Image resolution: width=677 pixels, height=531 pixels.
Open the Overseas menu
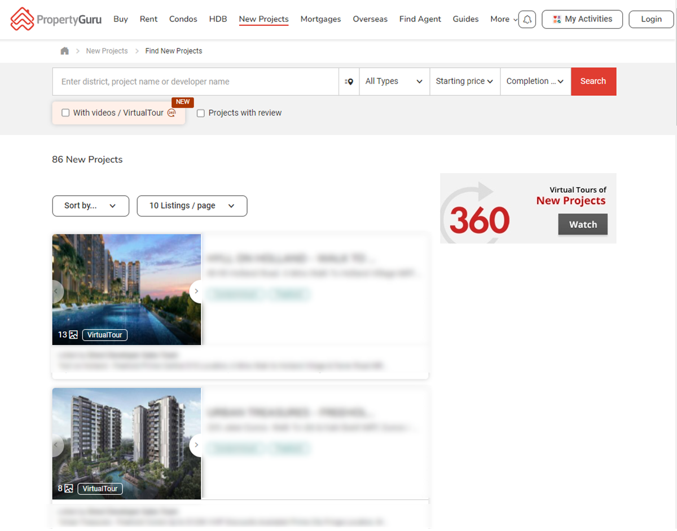pyautogui.click(x=370, y=19)
